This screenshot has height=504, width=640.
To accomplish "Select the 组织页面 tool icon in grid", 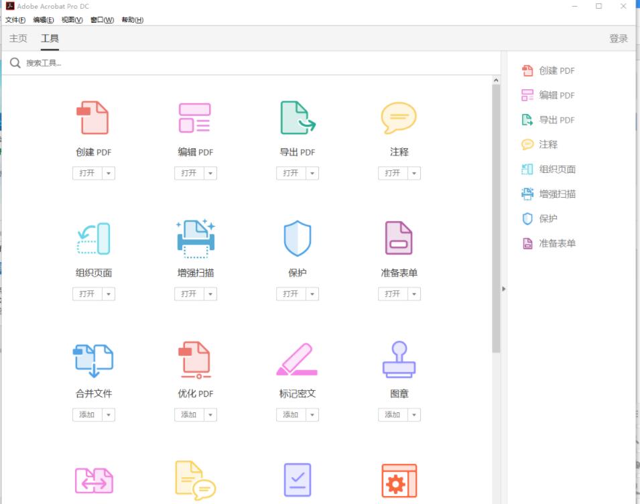I will [x=93, y=239].
